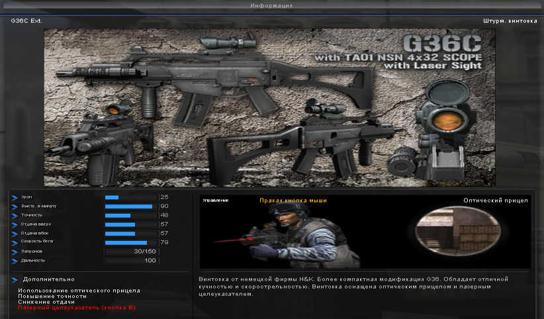The width and height of the screenshot is (544, 319).
Task: Click the red Лазерный целеуказатель (кнопка B) line
Action: pos(77,308)
